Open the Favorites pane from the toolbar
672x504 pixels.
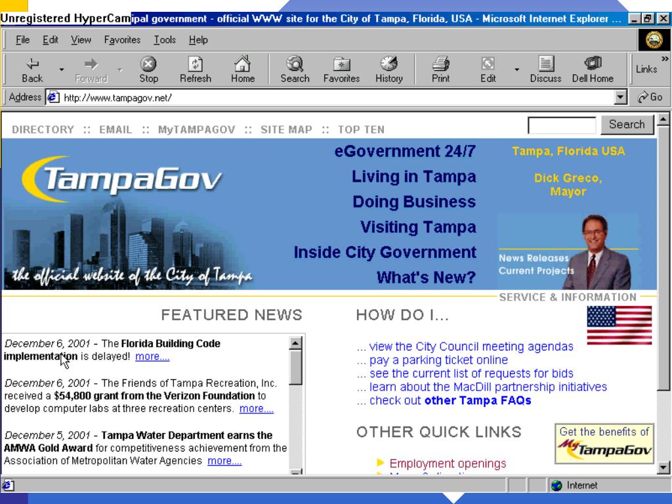click(x=341, y=70)
